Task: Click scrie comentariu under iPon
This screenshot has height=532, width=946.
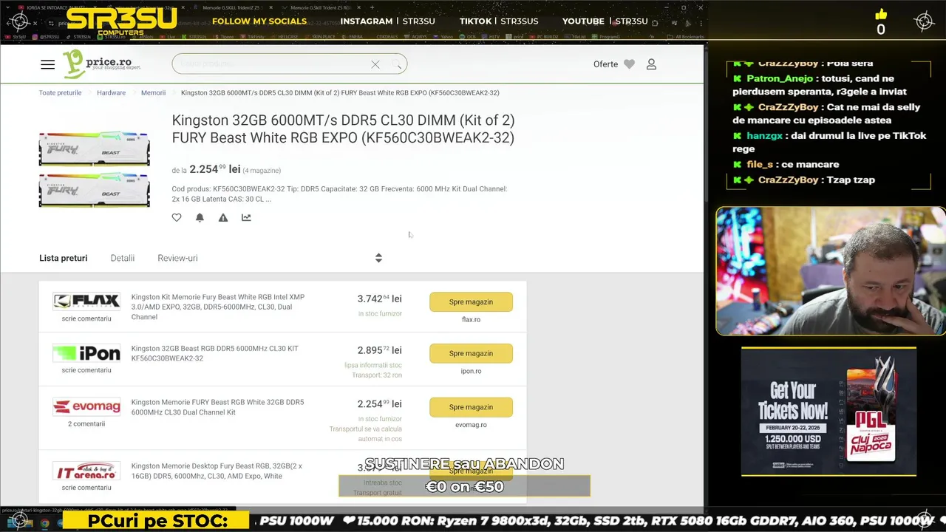Action: point(86,370)
